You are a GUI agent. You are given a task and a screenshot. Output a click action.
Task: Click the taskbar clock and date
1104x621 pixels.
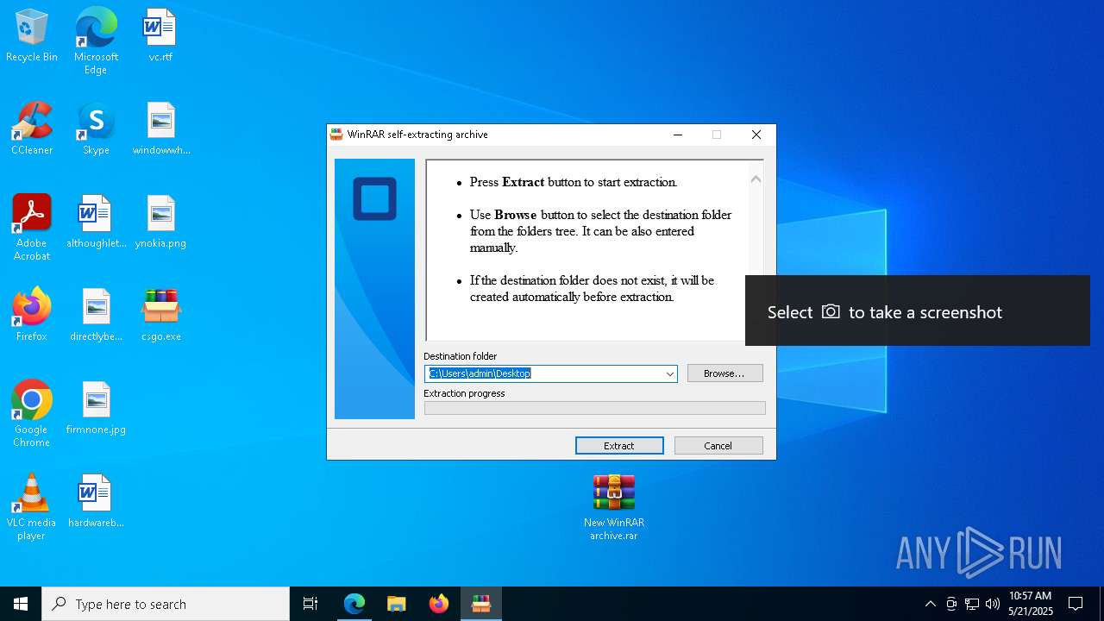pos(1031,604)
